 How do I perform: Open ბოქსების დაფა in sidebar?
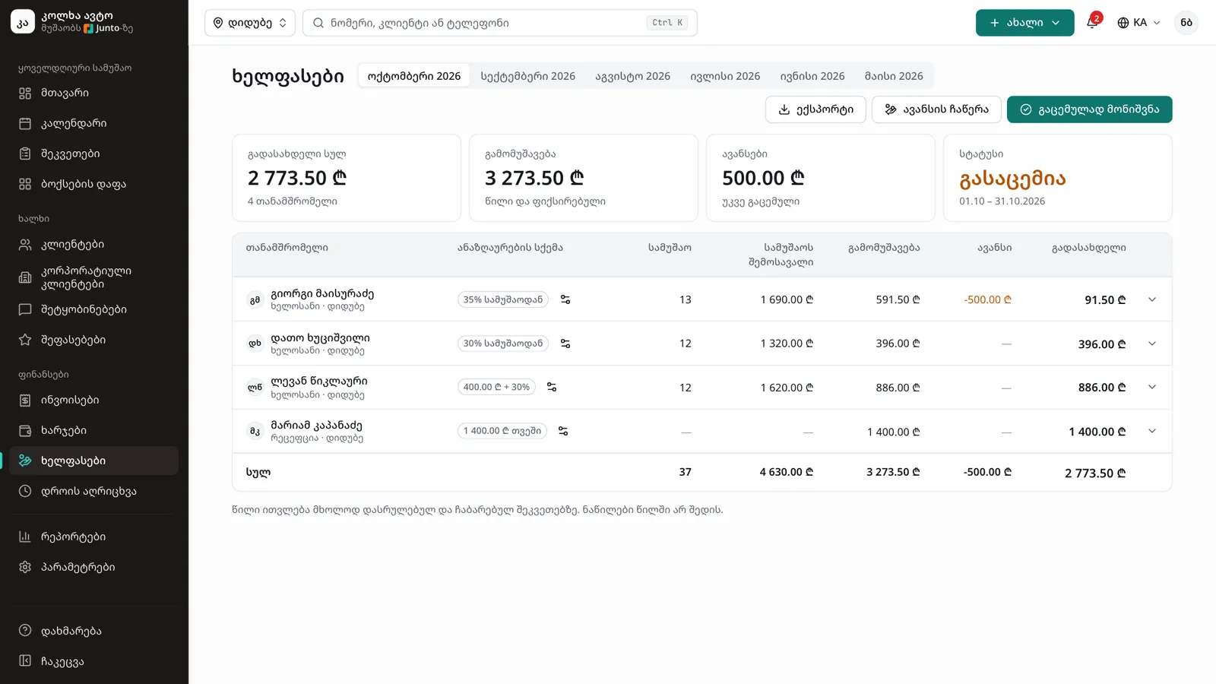[94, 184]
